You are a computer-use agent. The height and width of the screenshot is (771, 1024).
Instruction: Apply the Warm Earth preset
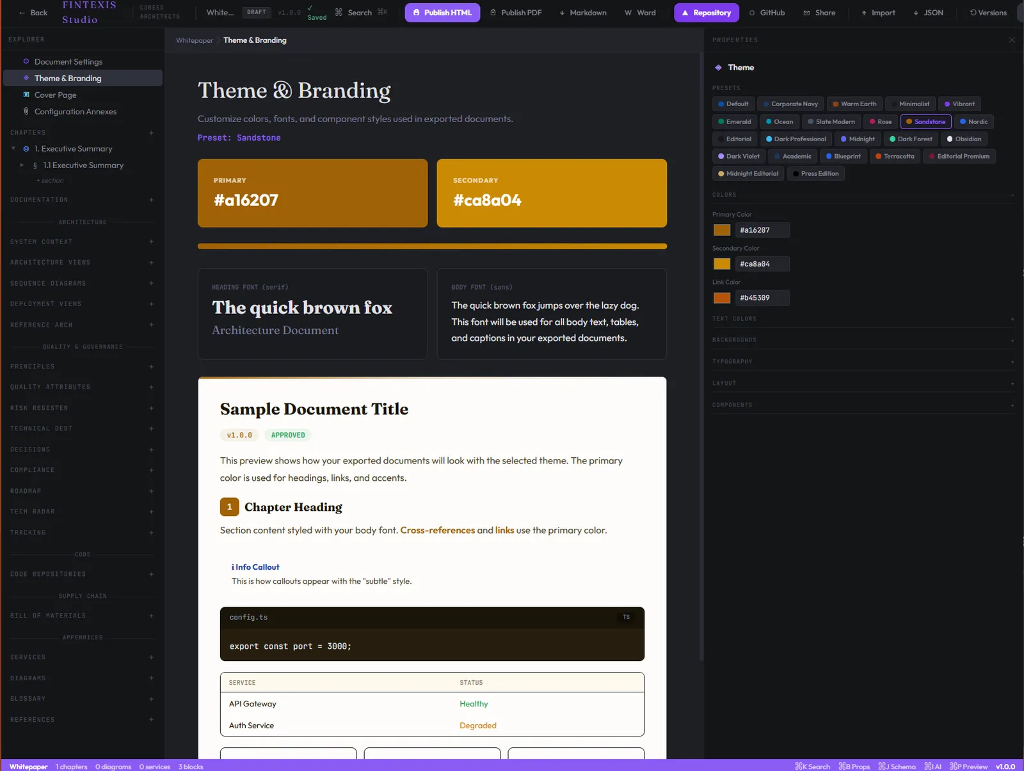tap(854, 104)
